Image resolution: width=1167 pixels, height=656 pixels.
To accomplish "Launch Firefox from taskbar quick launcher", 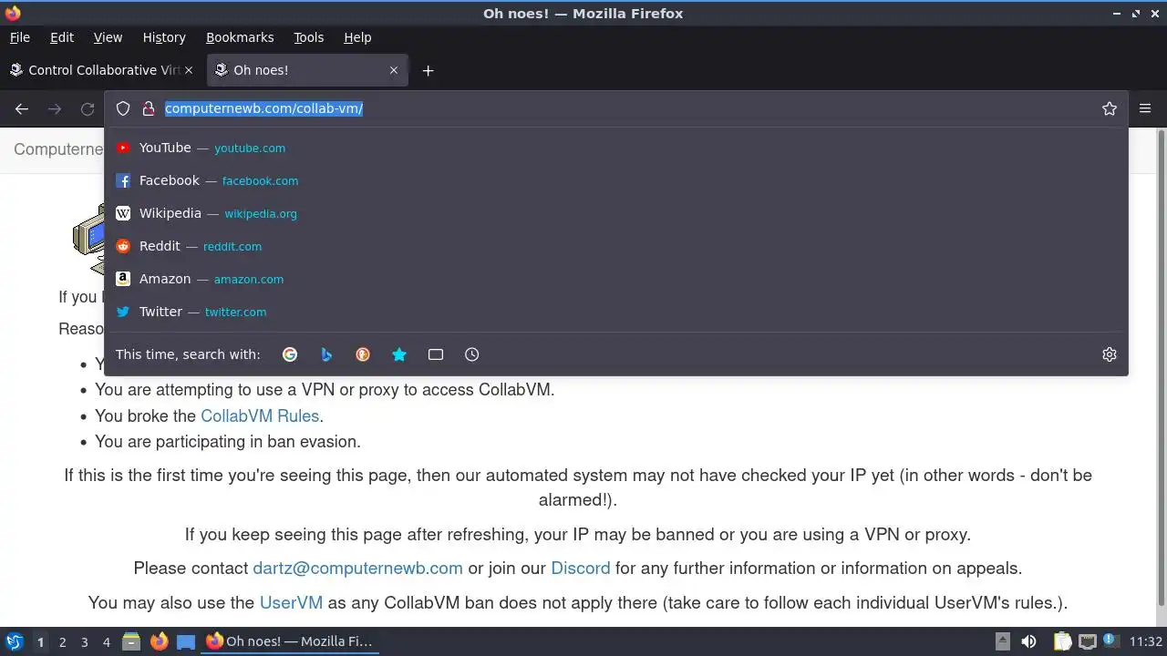I will point(159,641).
